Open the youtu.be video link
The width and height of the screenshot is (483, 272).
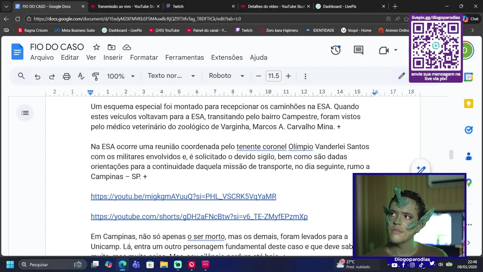point(183,196)
